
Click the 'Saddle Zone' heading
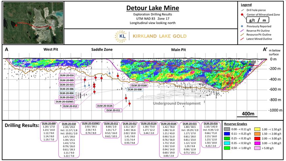tap(102, 49)
